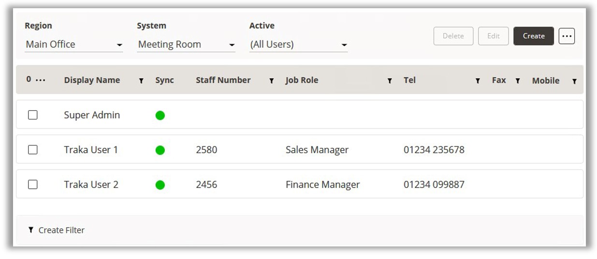Open the Tel column filter
Viewport: 597px width, 259px height.
(478, 81)
